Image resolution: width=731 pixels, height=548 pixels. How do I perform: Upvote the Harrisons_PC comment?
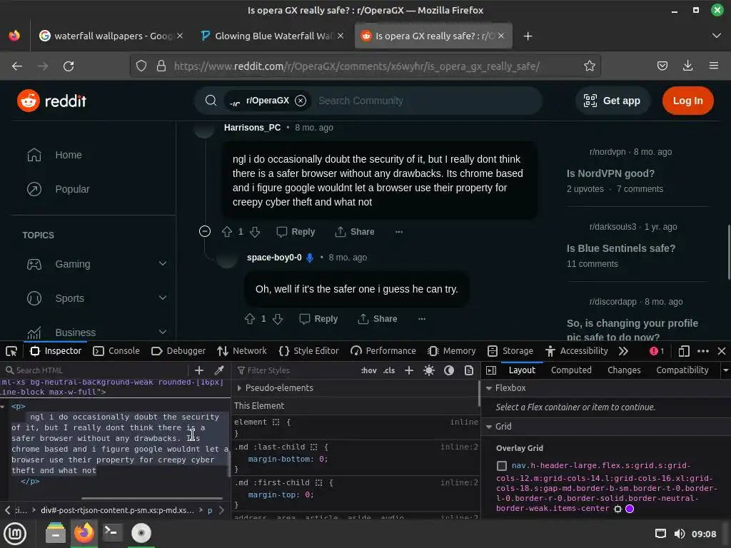(227, 232)
